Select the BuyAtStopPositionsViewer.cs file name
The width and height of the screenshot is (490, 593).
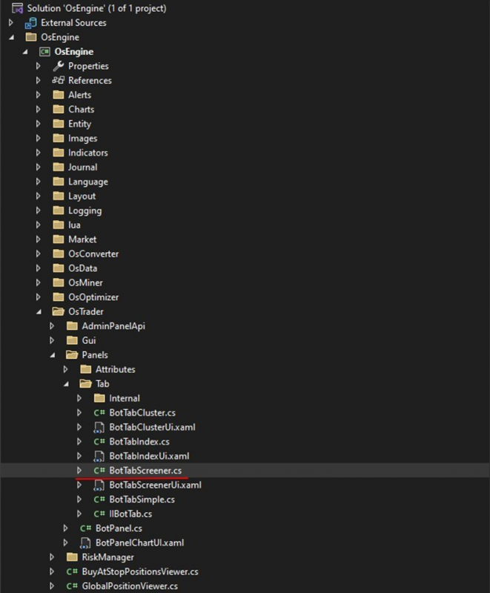click(x=140, y=572)
